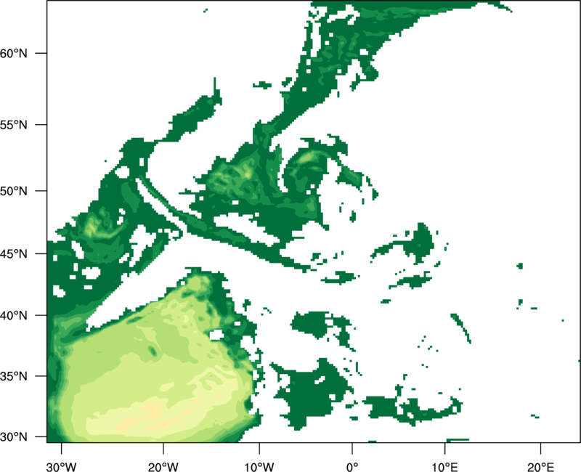Click the 35°N latitude label
The image size is (581, 472).
(x=14, y=376)
